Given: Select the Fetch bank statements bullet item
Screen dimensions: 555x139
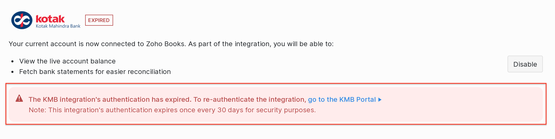Looking at the screenshot, I should click(x=95, y=72).
